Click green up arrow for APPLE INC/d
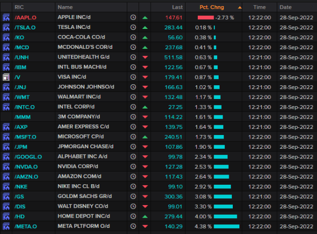Image resolution: width=317 pixels, height=234 pixels. point(145,18)
